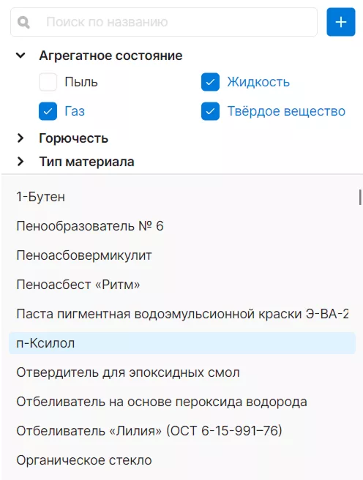Expand the Тип материала filter section
This screenshot has width=363, height=480.
(20, 161)
